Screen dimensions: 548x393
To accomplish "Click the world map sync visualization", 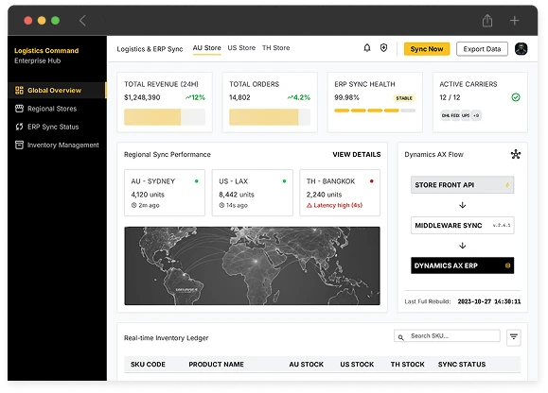I will tap(252, 265).
